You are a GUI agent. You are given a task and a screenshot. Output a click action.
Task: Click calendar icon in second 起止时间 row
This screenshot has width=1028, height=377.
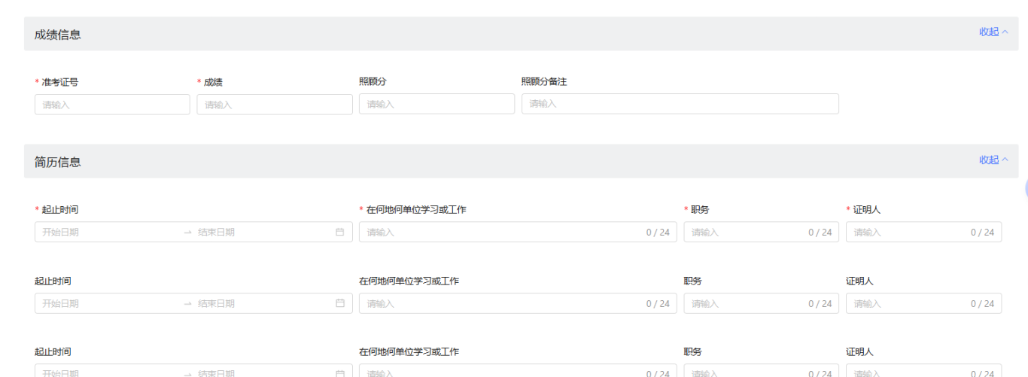340,303
